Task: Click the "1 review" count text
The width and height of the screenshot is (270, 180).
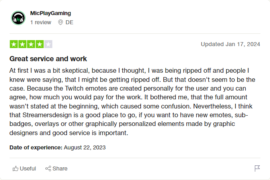Action: click(41, 22)
